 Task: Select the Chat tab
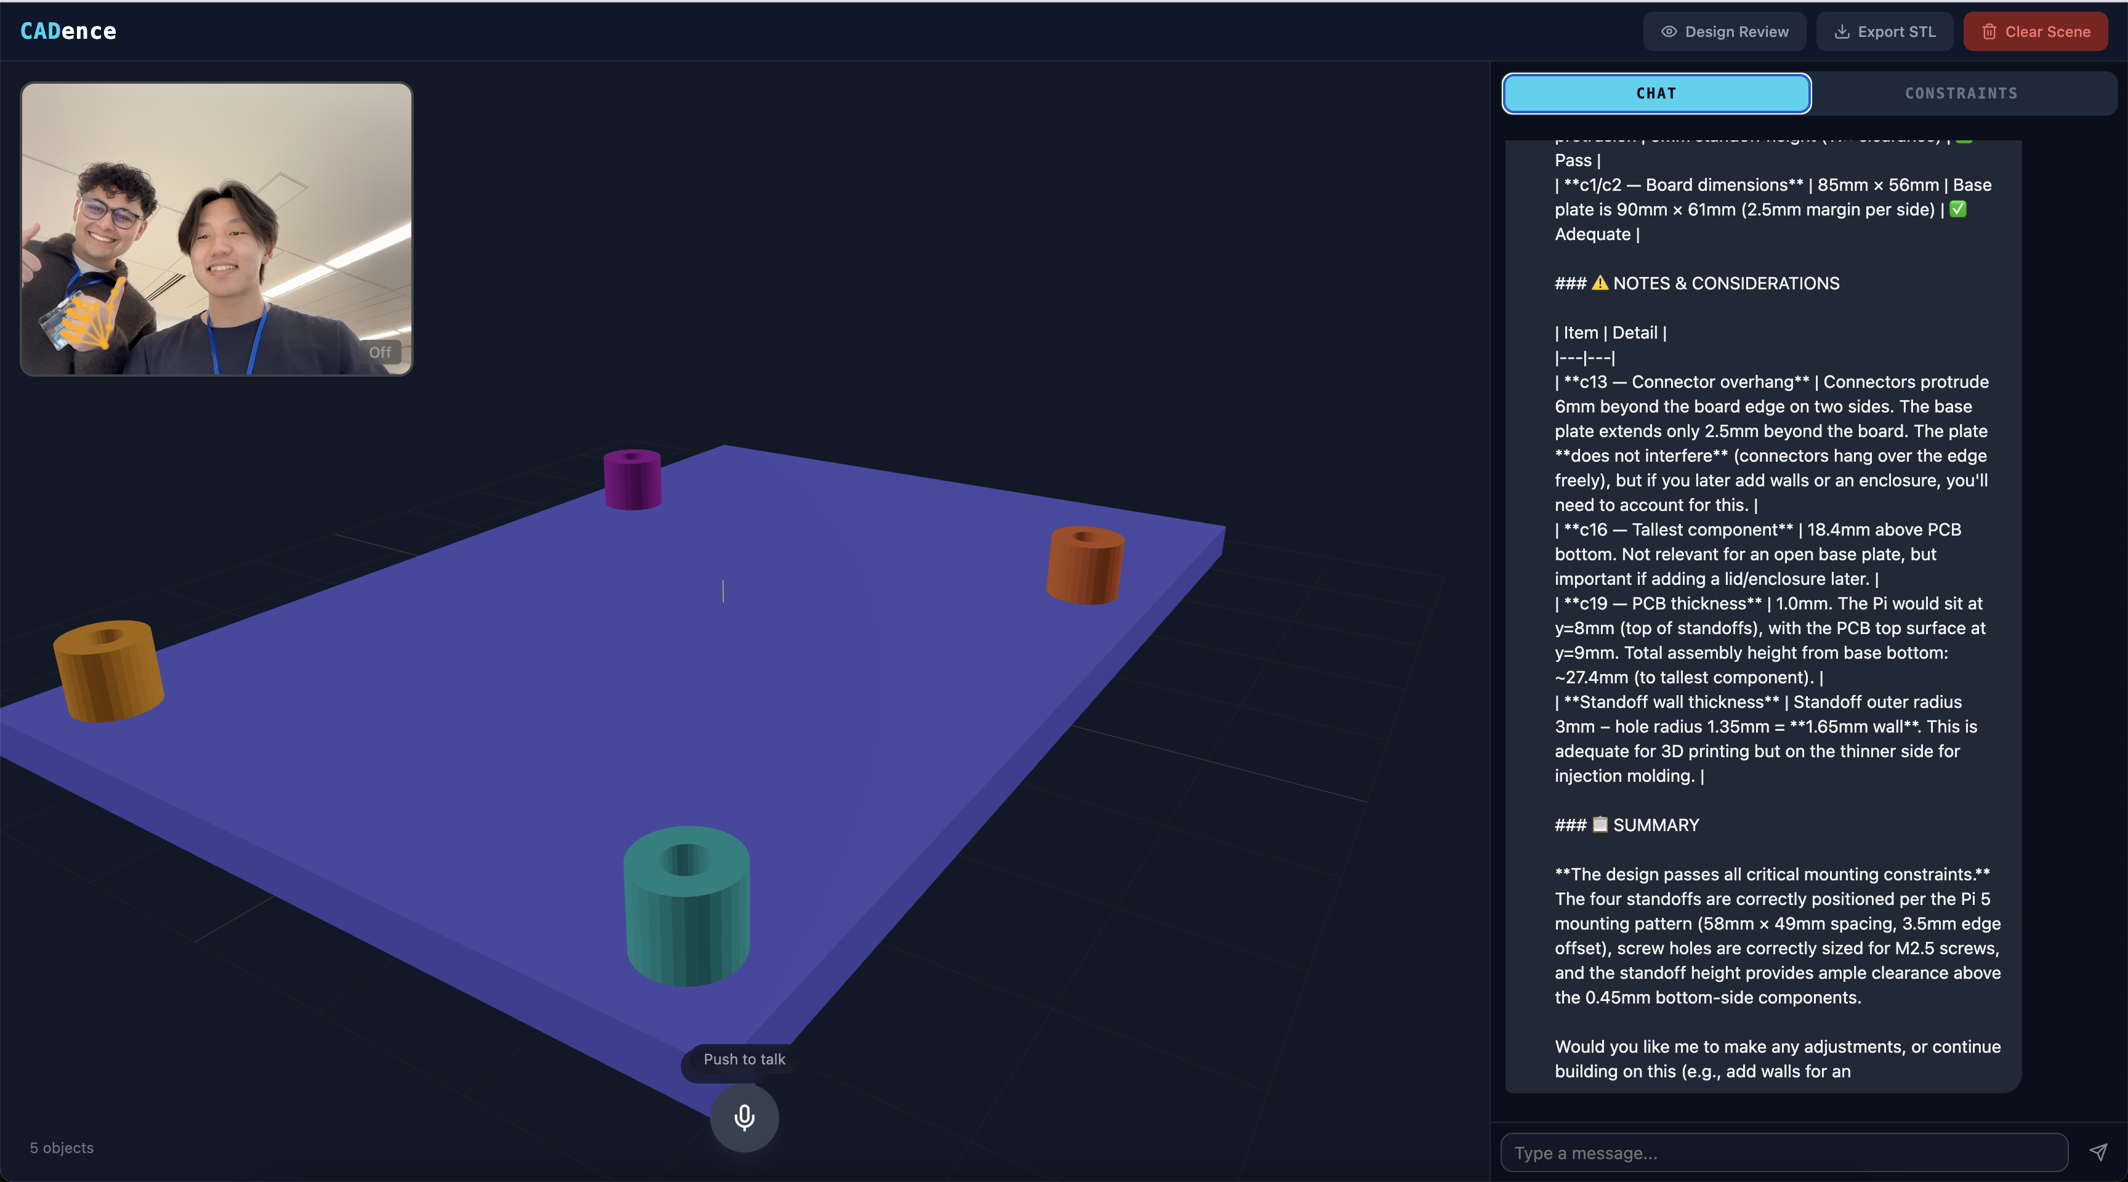[1656, 94]
